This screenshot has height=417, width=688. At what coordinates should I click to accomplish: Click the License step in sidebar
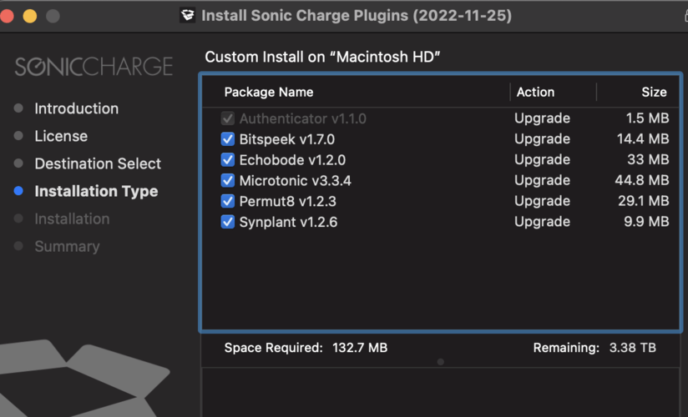click(x=61, y=136)
